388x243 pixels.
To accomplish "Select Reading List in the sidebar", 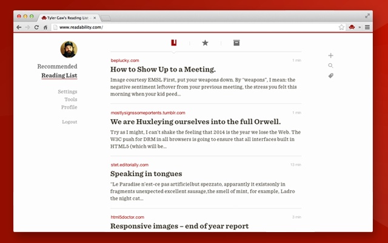I will point(59,76).
